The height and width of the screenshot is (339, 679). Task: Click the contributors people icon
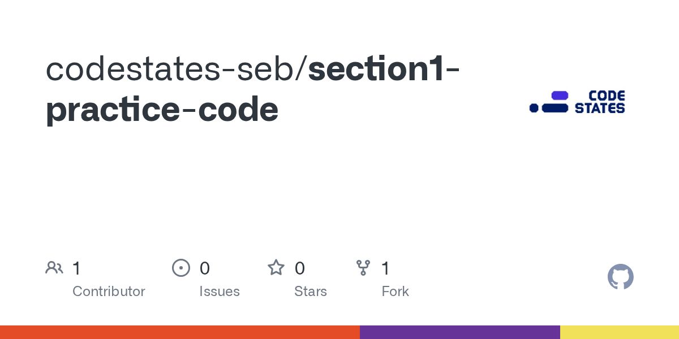(54, 268)
